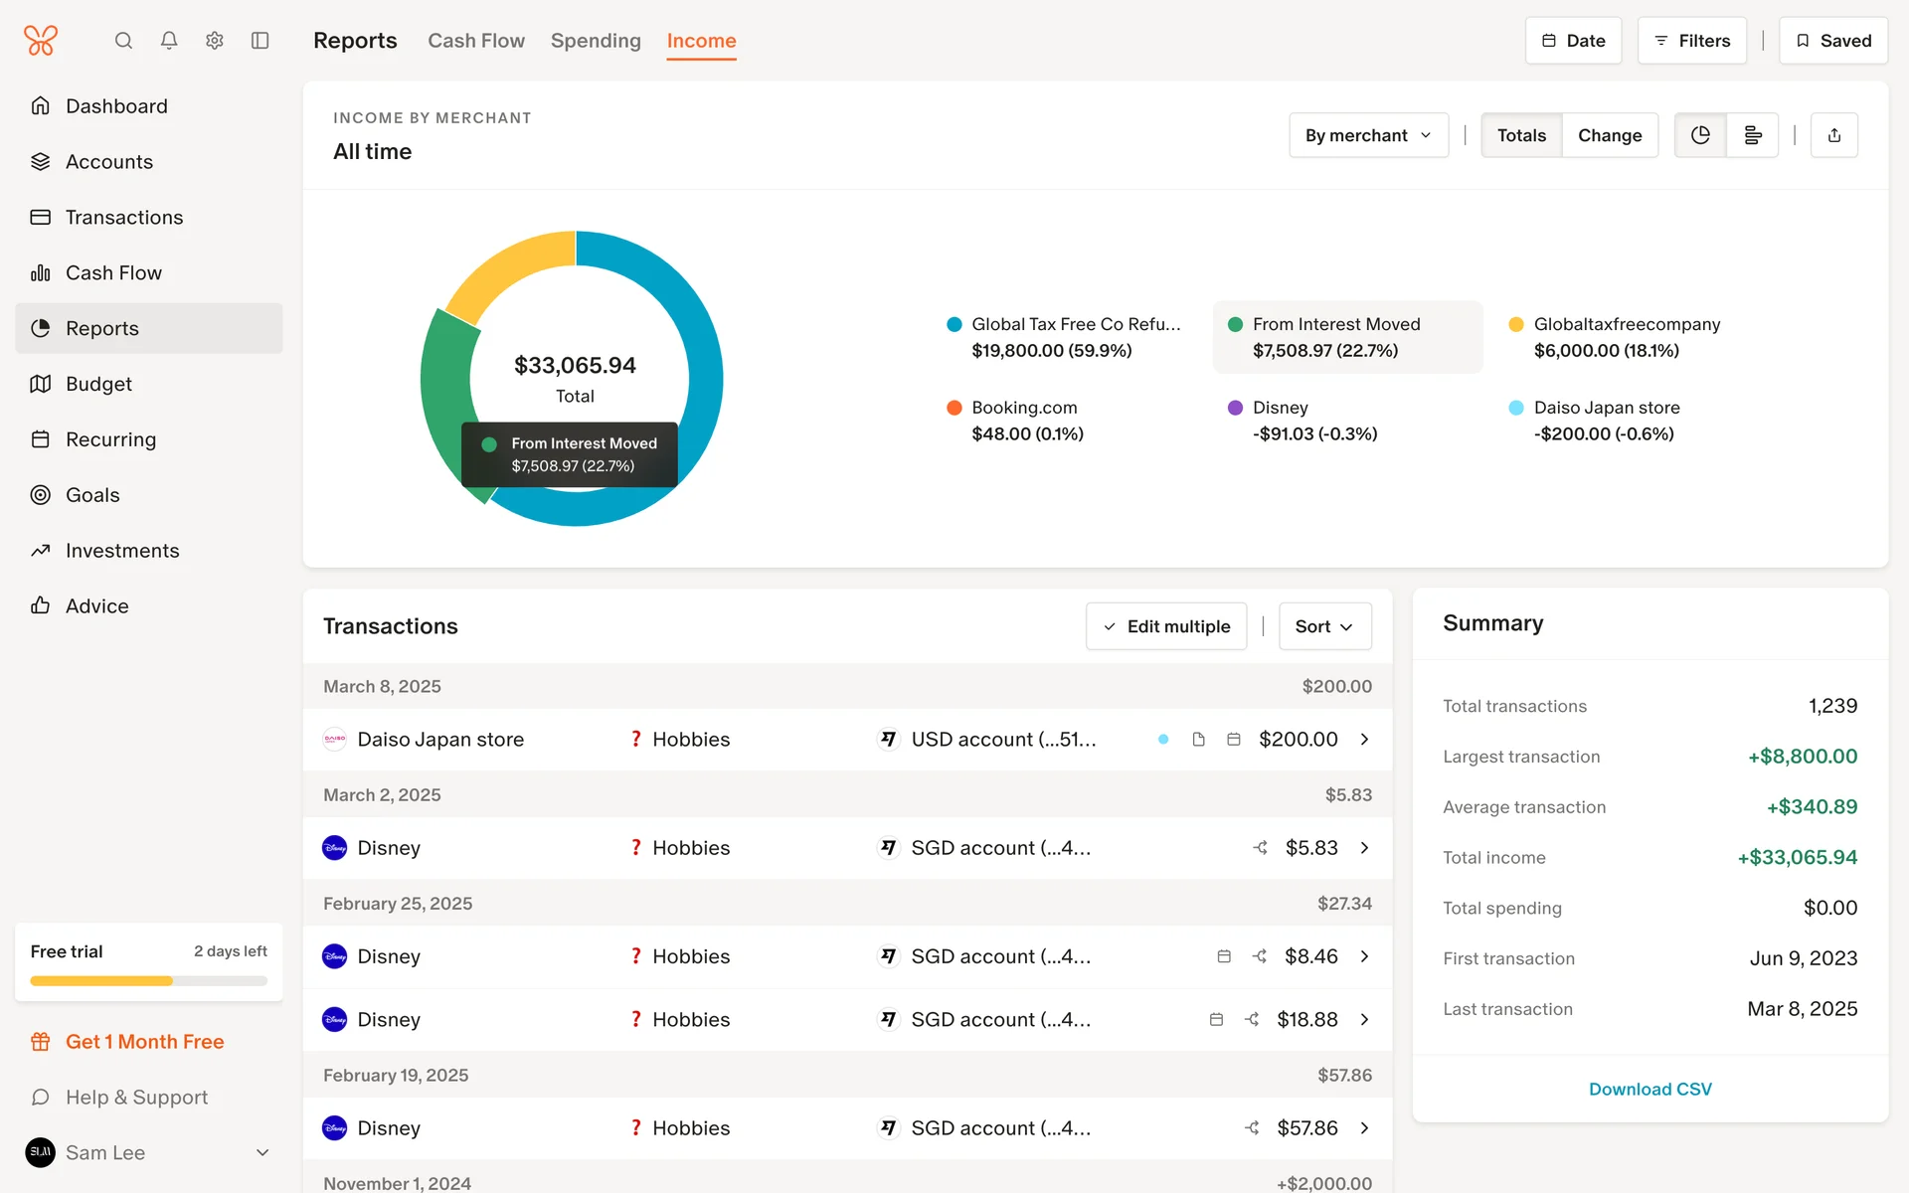Switch to the Spending tab
The image size is (1909, 1193).
(x=596, y=41)
